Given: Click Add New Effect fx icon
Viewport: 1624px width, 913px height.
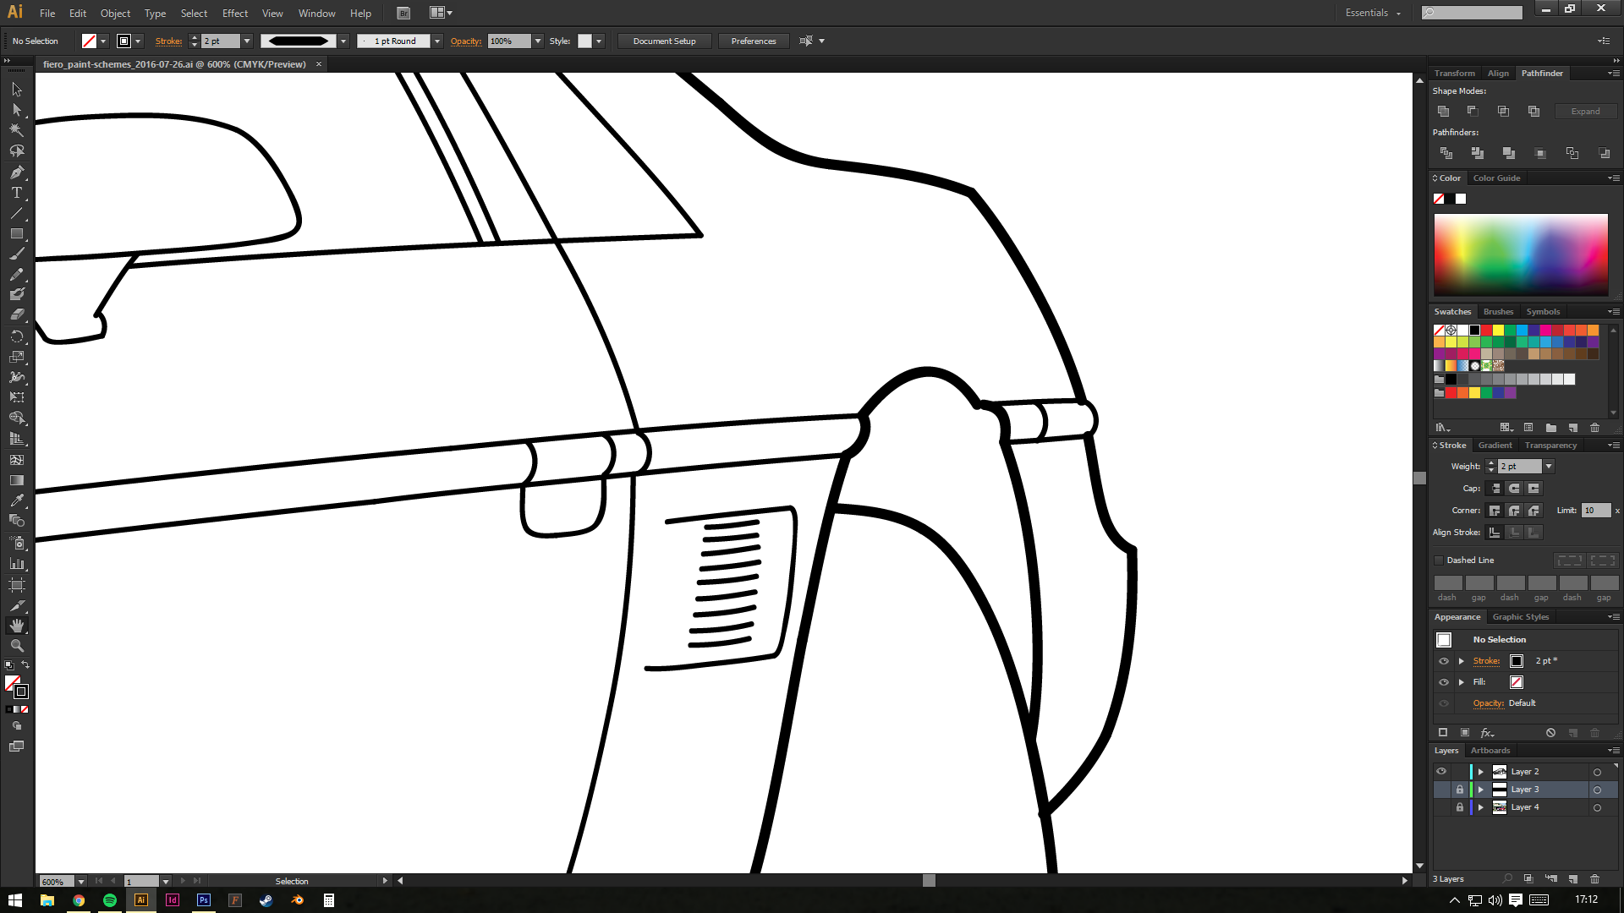Looking at the screenshot, I should [x=1487, y=733].
